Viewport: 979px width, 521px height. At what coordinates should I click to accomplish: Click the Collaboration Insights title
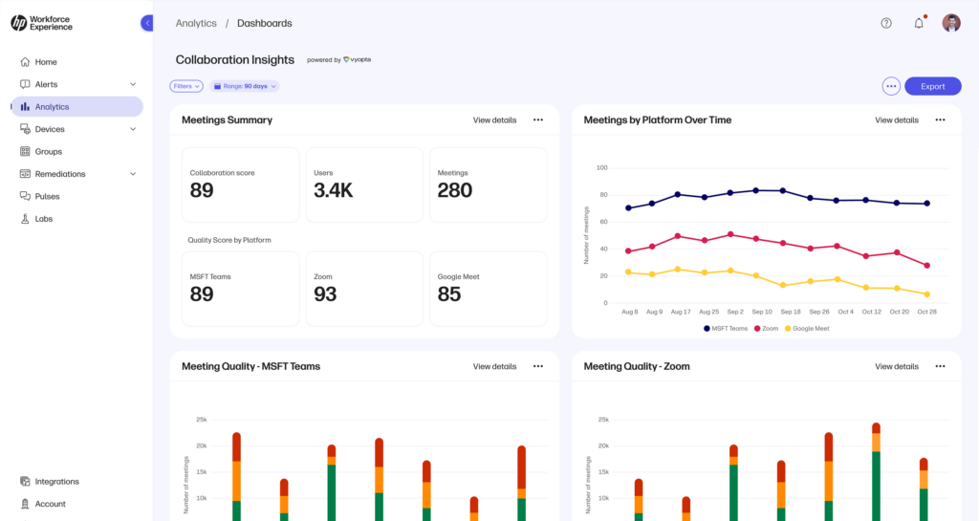235,60
